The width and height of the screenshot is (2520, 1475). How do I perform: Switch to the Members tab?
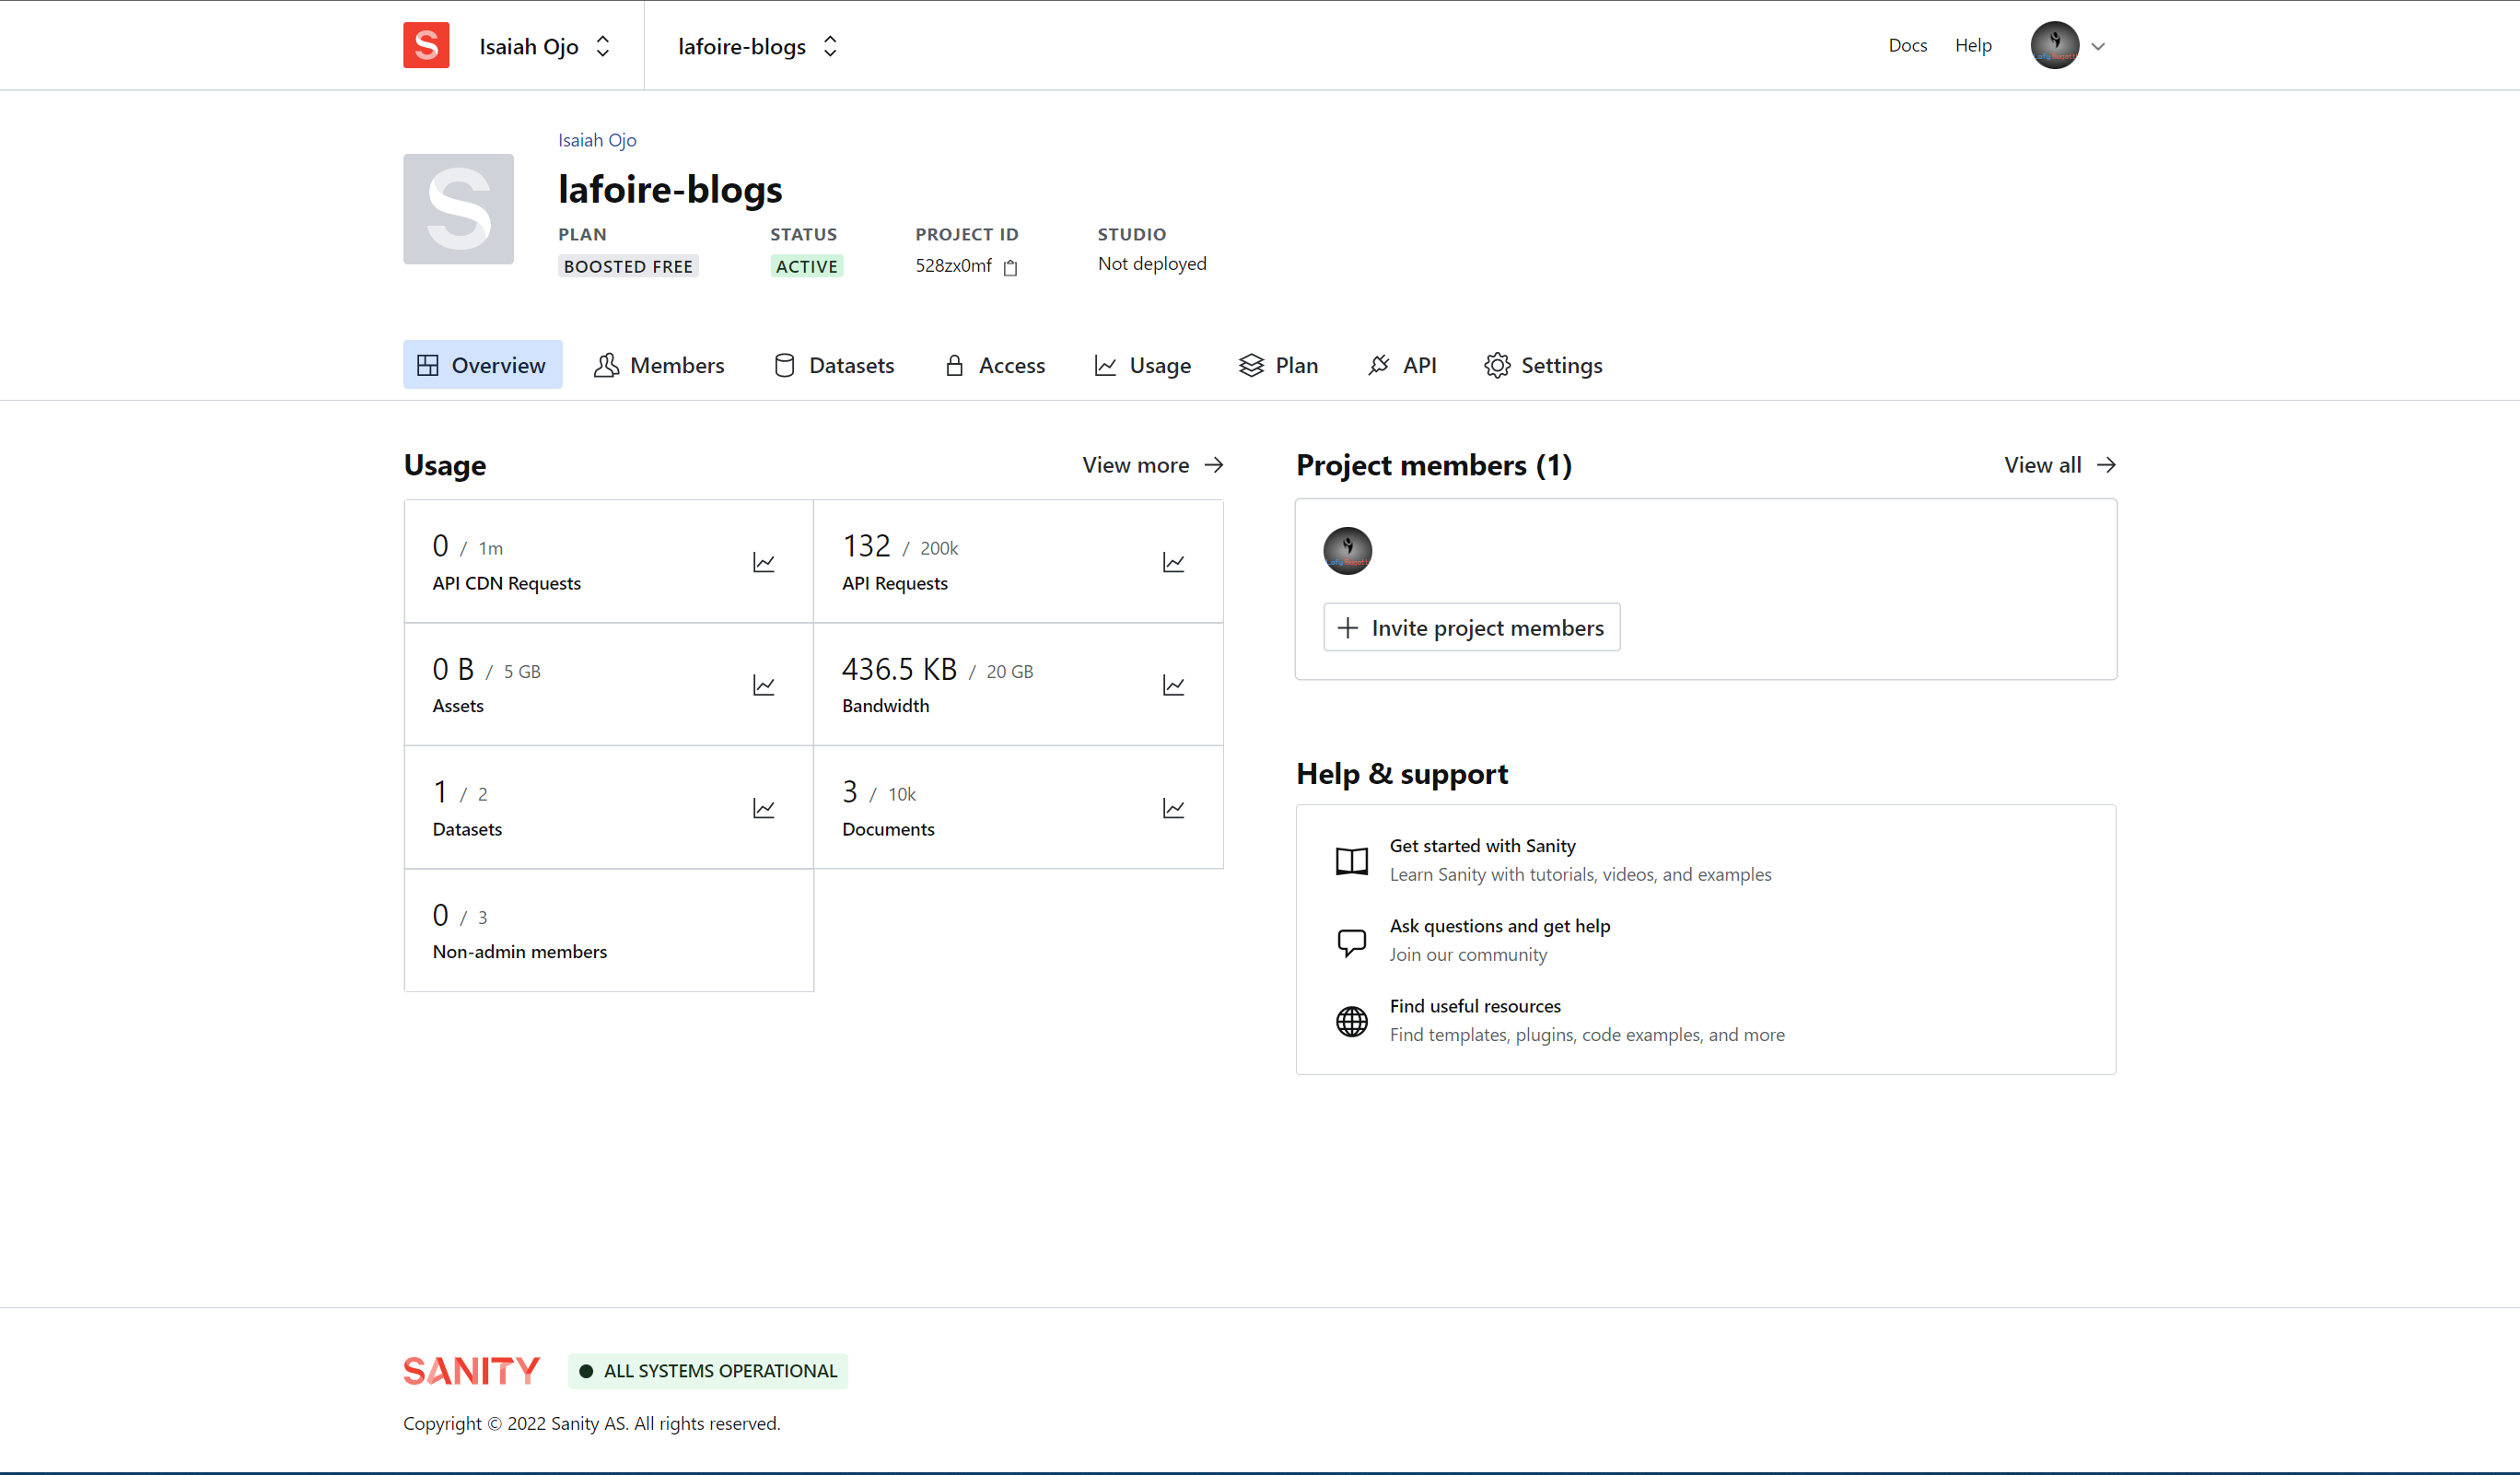coord(659,365)
